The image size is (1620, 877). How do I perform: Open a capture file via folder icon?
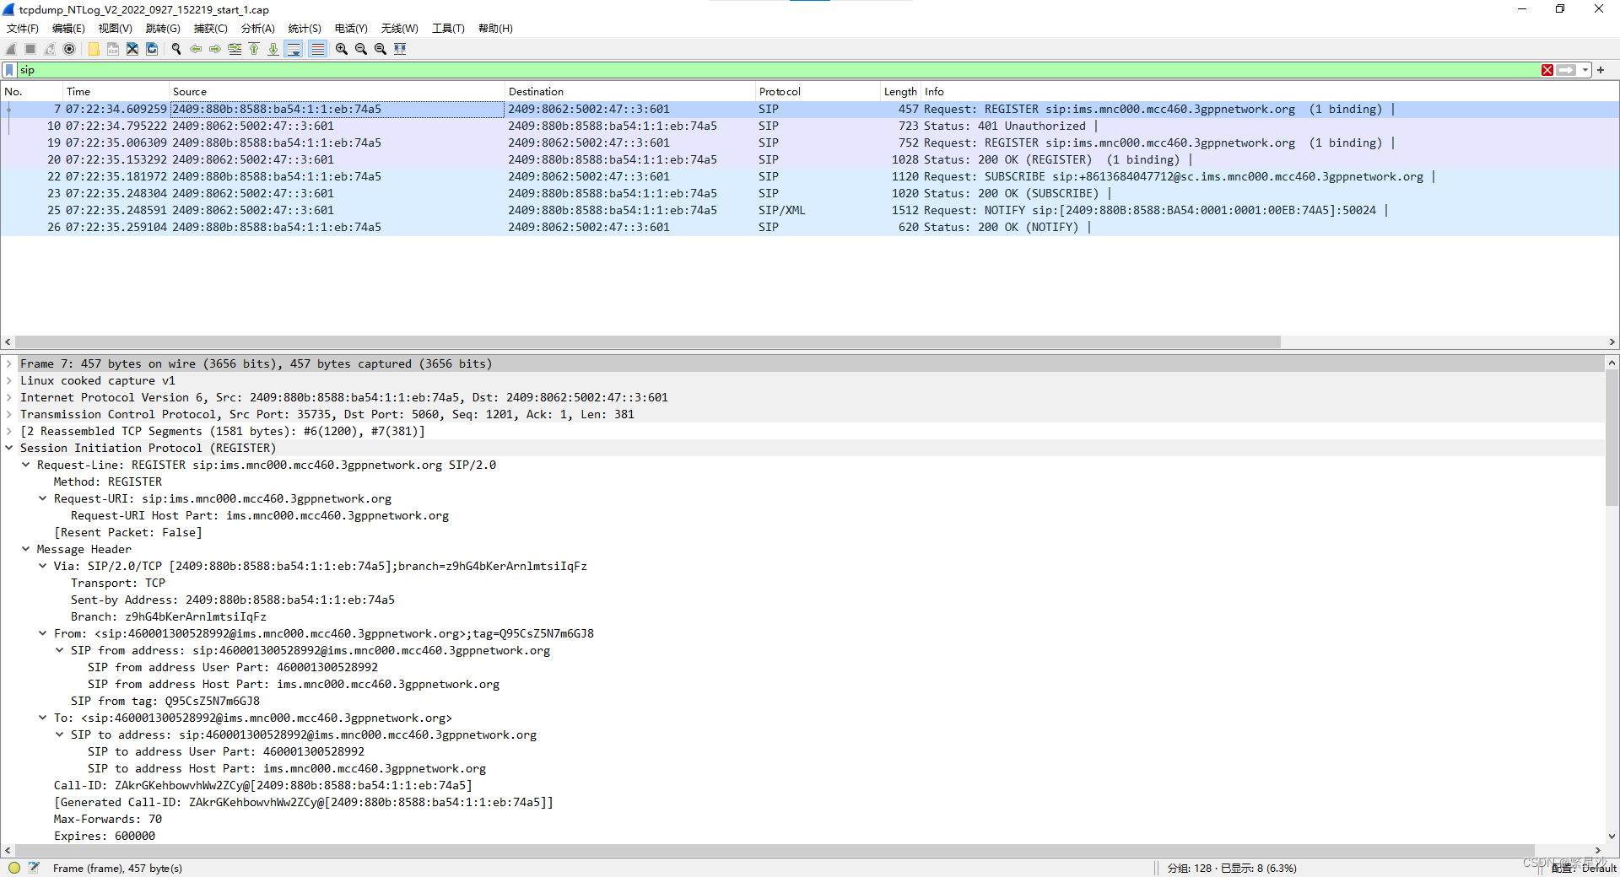pos(94,49)
